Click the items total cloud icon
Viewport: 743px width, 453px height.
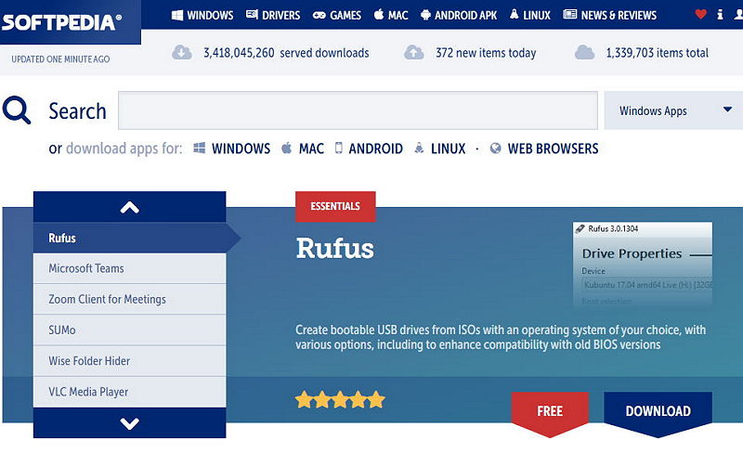(584, 52)
